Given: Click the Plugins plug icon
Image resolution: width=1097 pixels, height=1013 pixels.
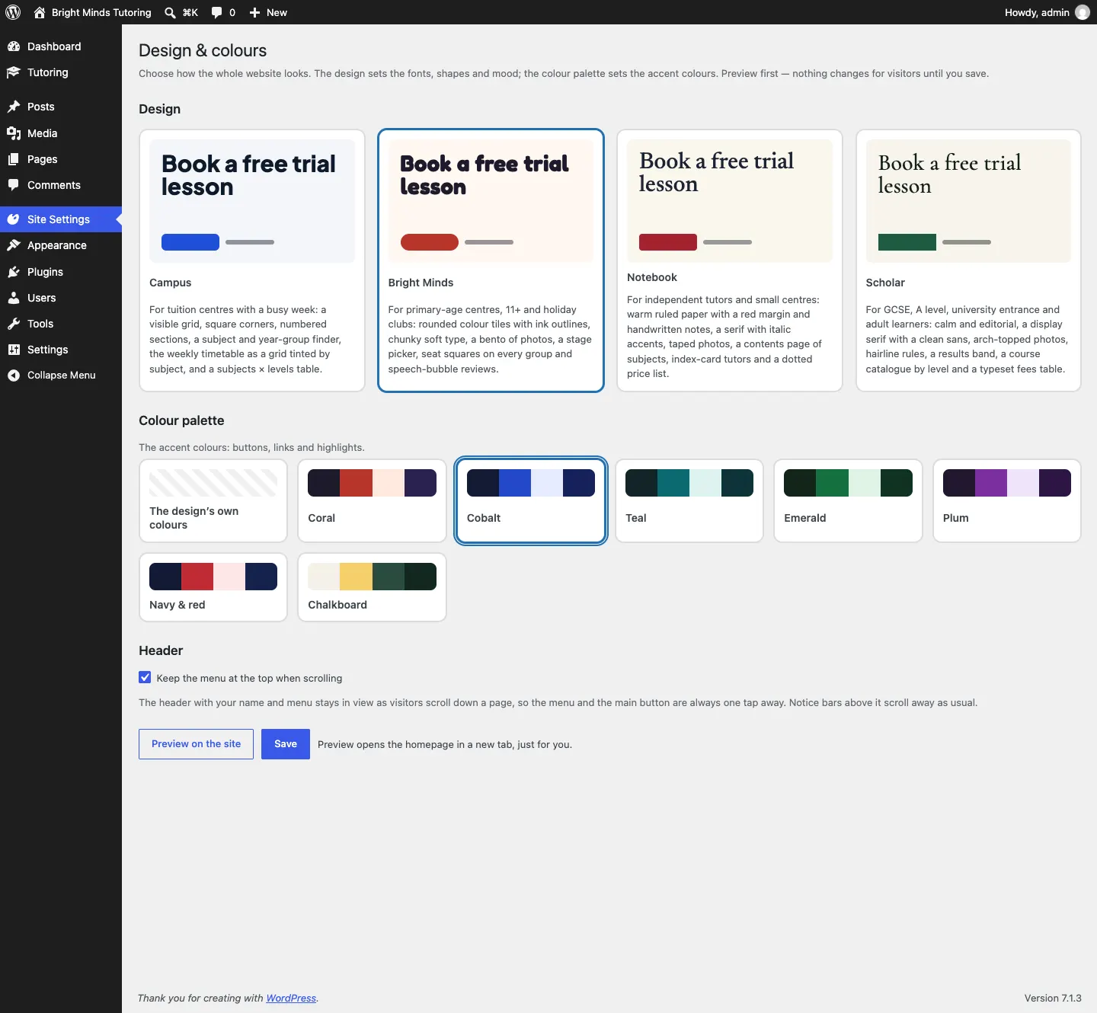Looking at the screenshot, I should point(14,272).
